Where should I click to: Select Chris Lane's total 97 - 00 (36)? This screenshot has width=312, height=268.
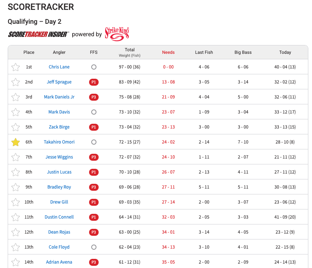129,67
